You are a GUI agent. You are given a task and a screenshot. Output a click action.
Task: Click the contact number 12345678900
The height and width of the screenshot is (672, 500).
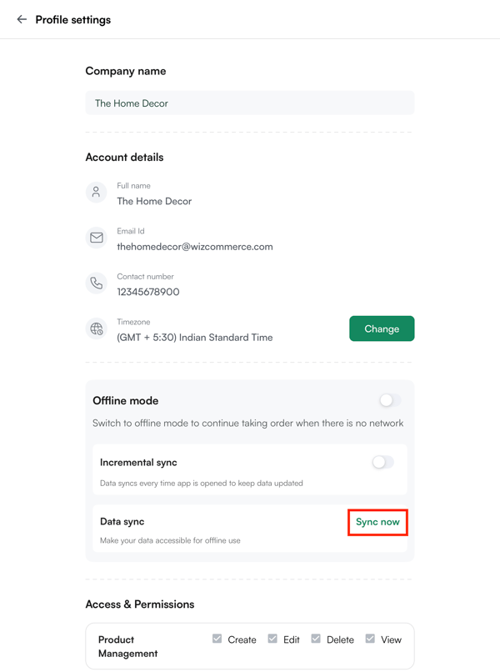coord(148,292)
